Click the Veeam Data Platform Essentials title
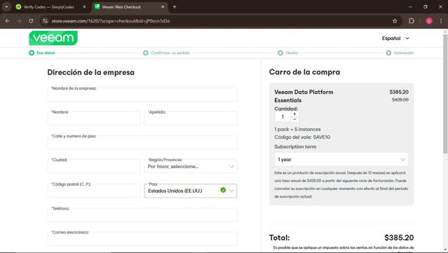Viewport: 448px width, 253px height. (304, 96)
